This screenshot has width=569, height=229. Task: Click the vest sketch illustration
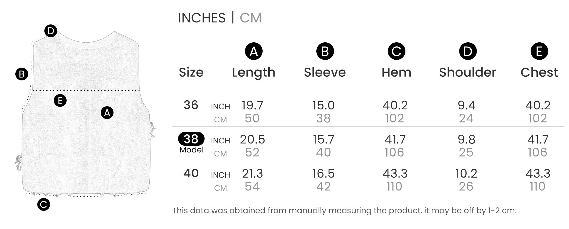(x=85, y=142)
